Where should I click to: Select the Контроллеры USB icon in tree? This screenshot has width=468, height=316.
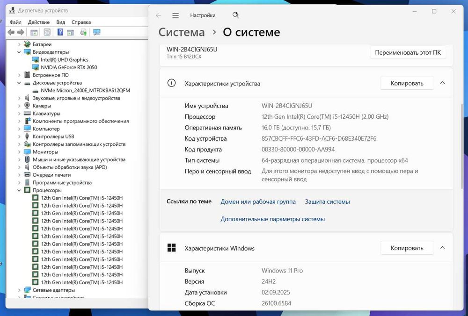point(27,136)
